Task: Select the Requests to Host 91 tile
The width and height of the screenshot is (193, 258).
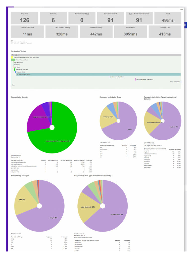Action: click(x=111, y=18)
